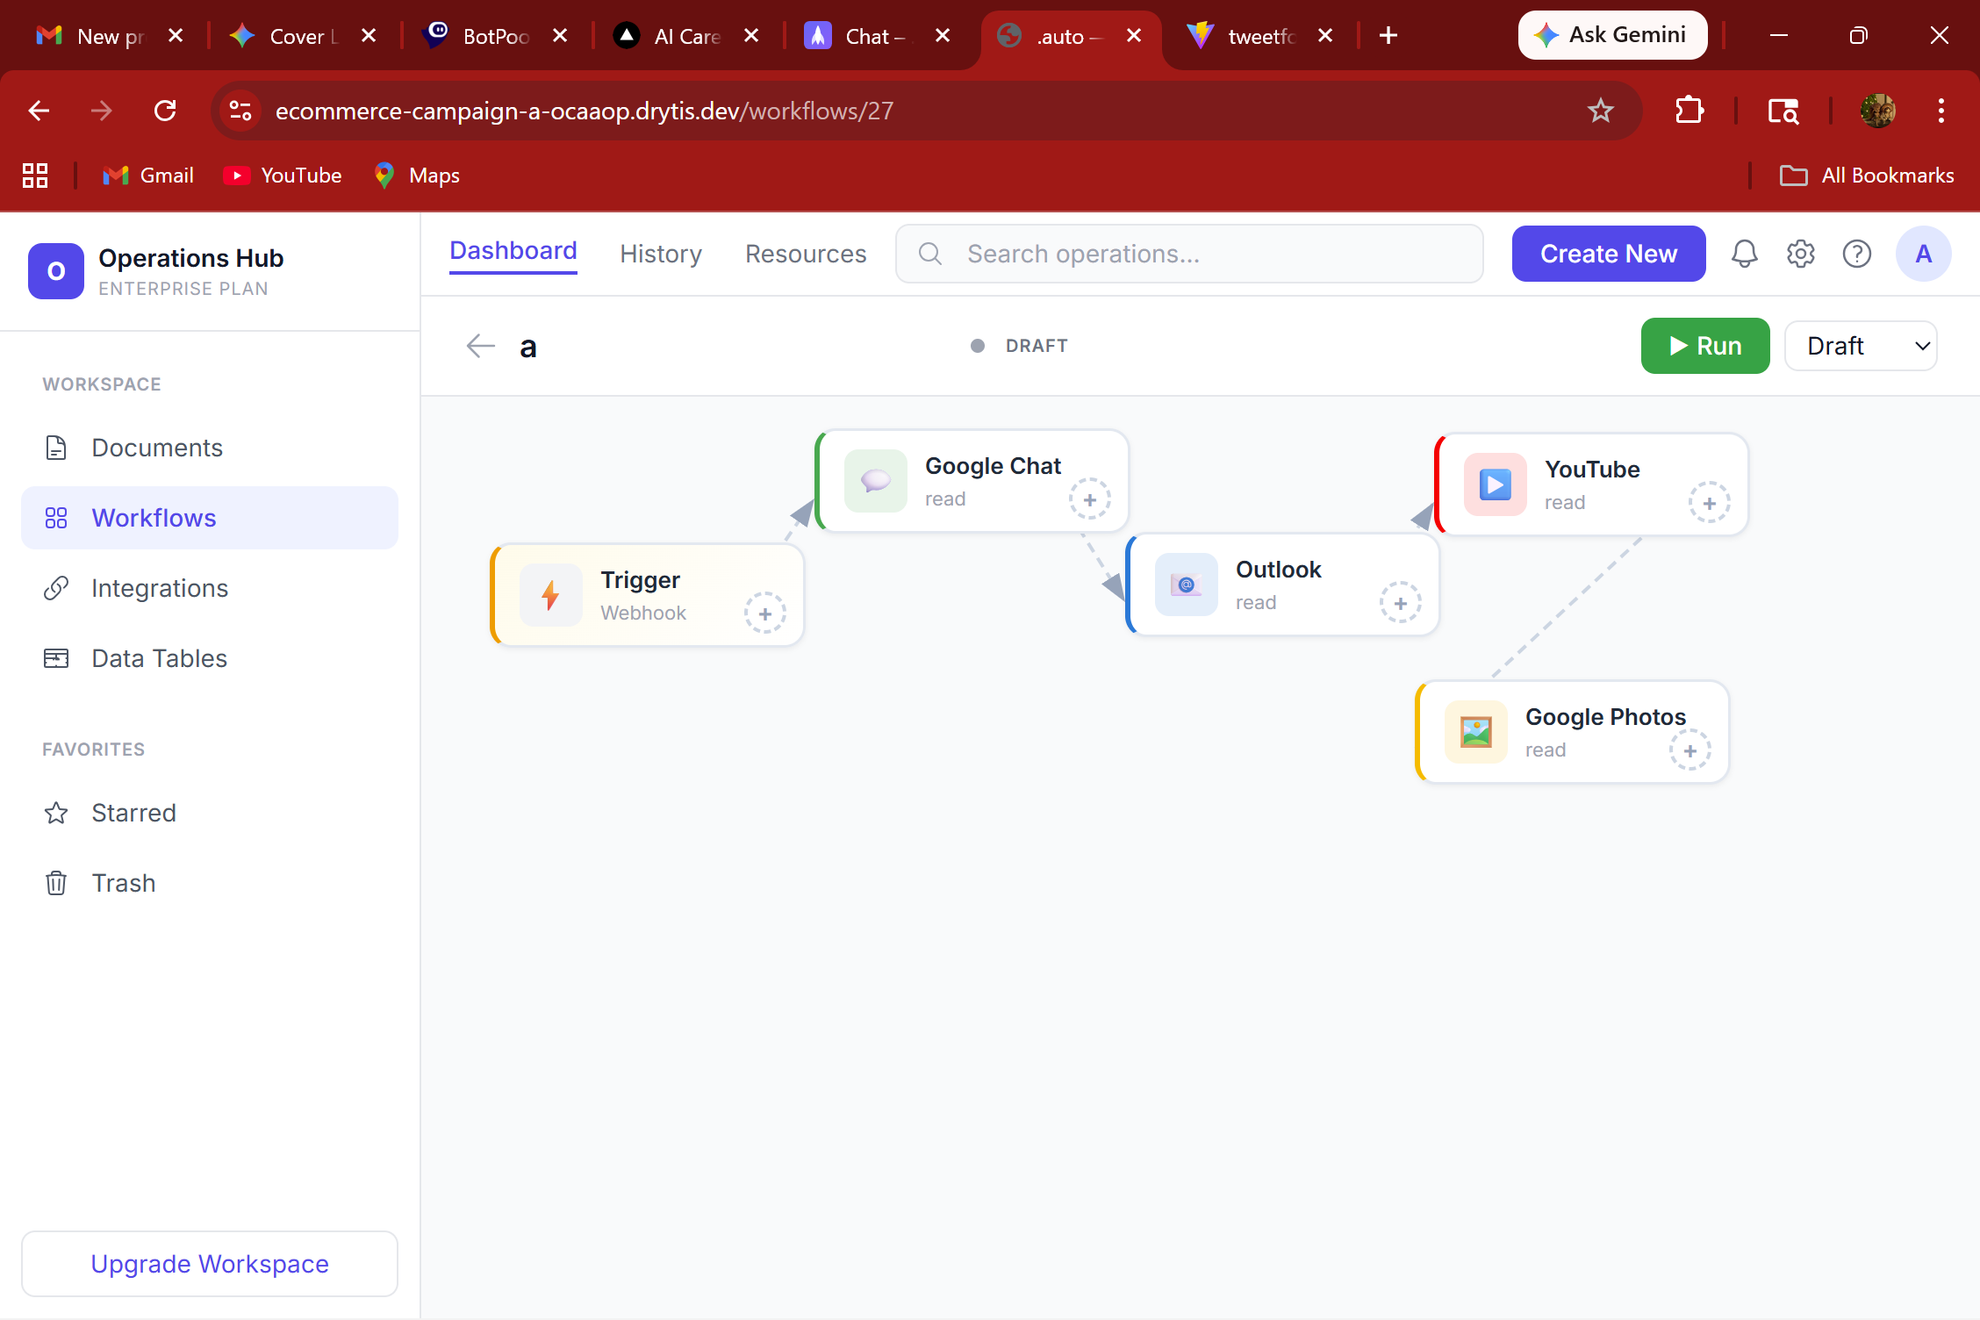Select the YouTube node play icon
The height and width of the screenshot is (1320, 1980).
1496,484
